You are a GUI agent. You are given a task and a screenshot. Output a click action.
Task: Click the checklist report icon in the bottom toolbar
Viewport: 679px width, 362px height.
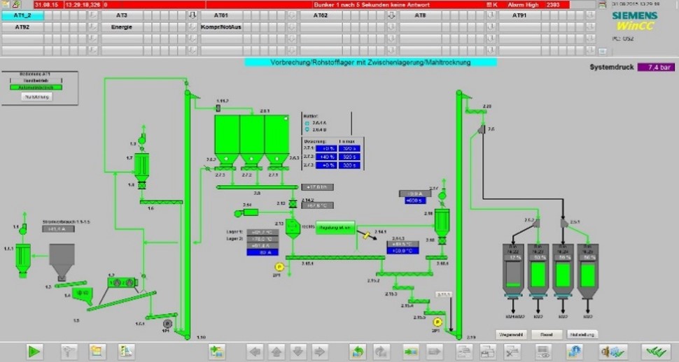pos(126,352)
